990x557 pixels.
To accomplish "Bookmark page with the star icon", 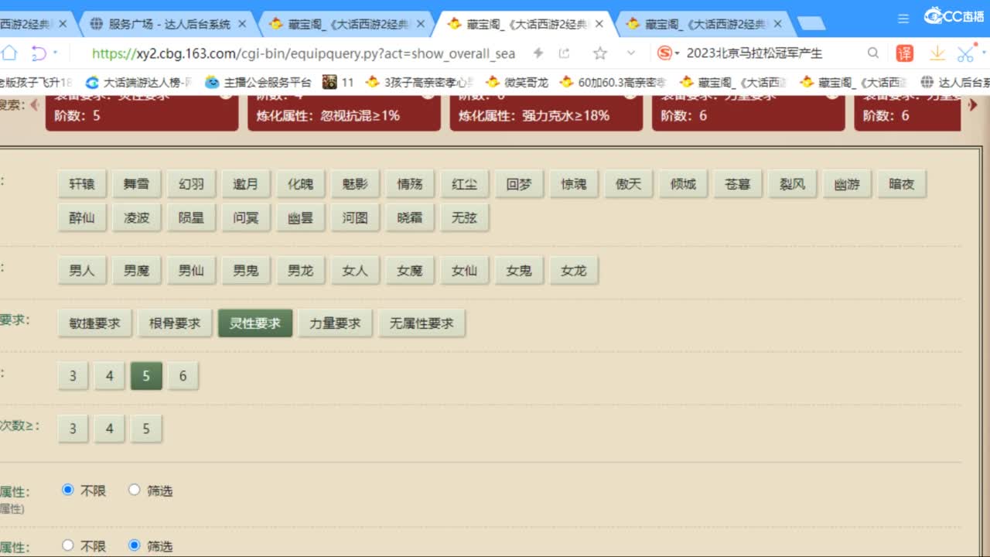I will 599,53.
